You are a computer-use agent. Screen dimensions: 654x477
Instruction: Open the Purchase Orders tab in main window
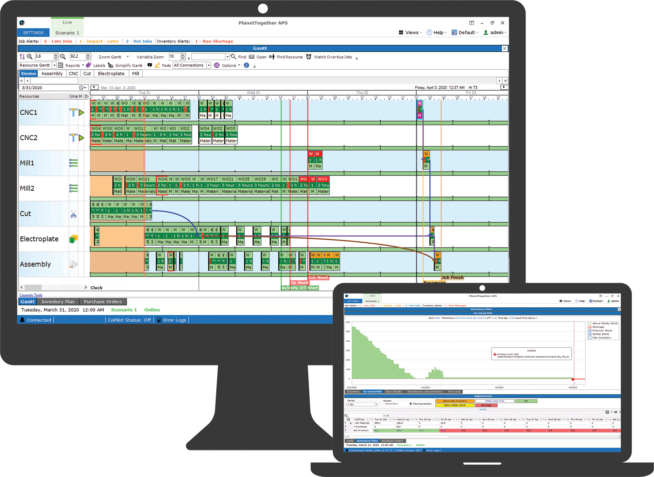coord(103,301)
